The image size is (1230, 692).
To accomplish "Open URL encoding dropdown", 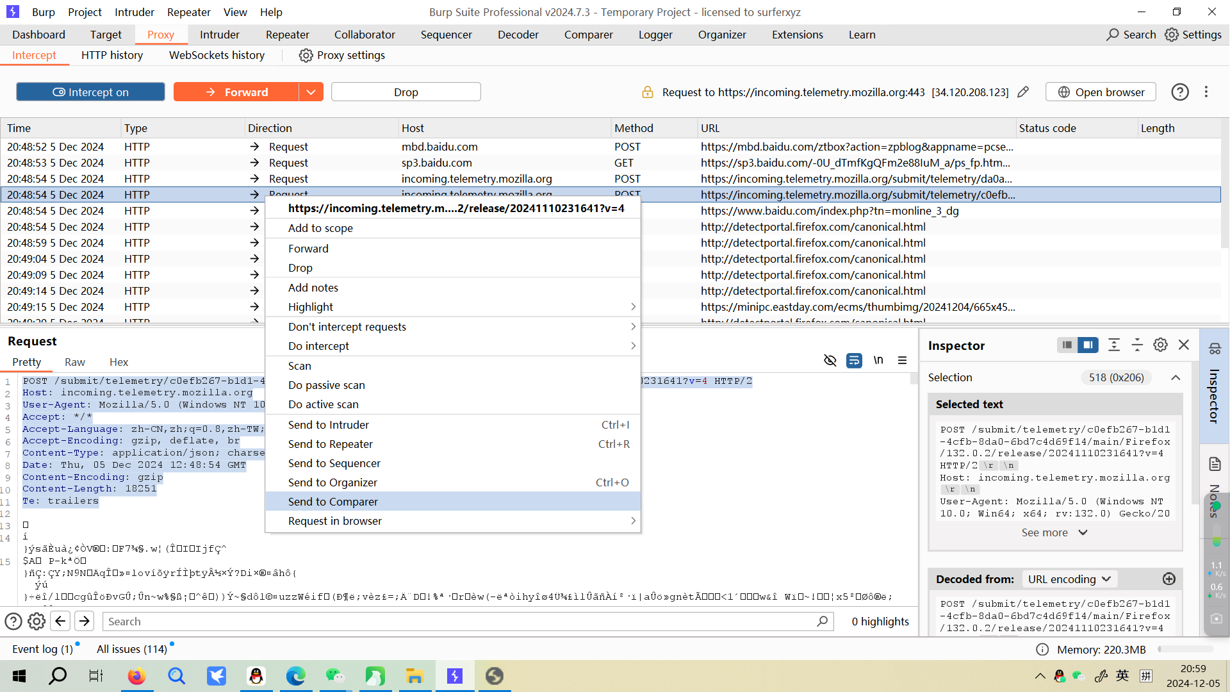I will click(1069, 579).
